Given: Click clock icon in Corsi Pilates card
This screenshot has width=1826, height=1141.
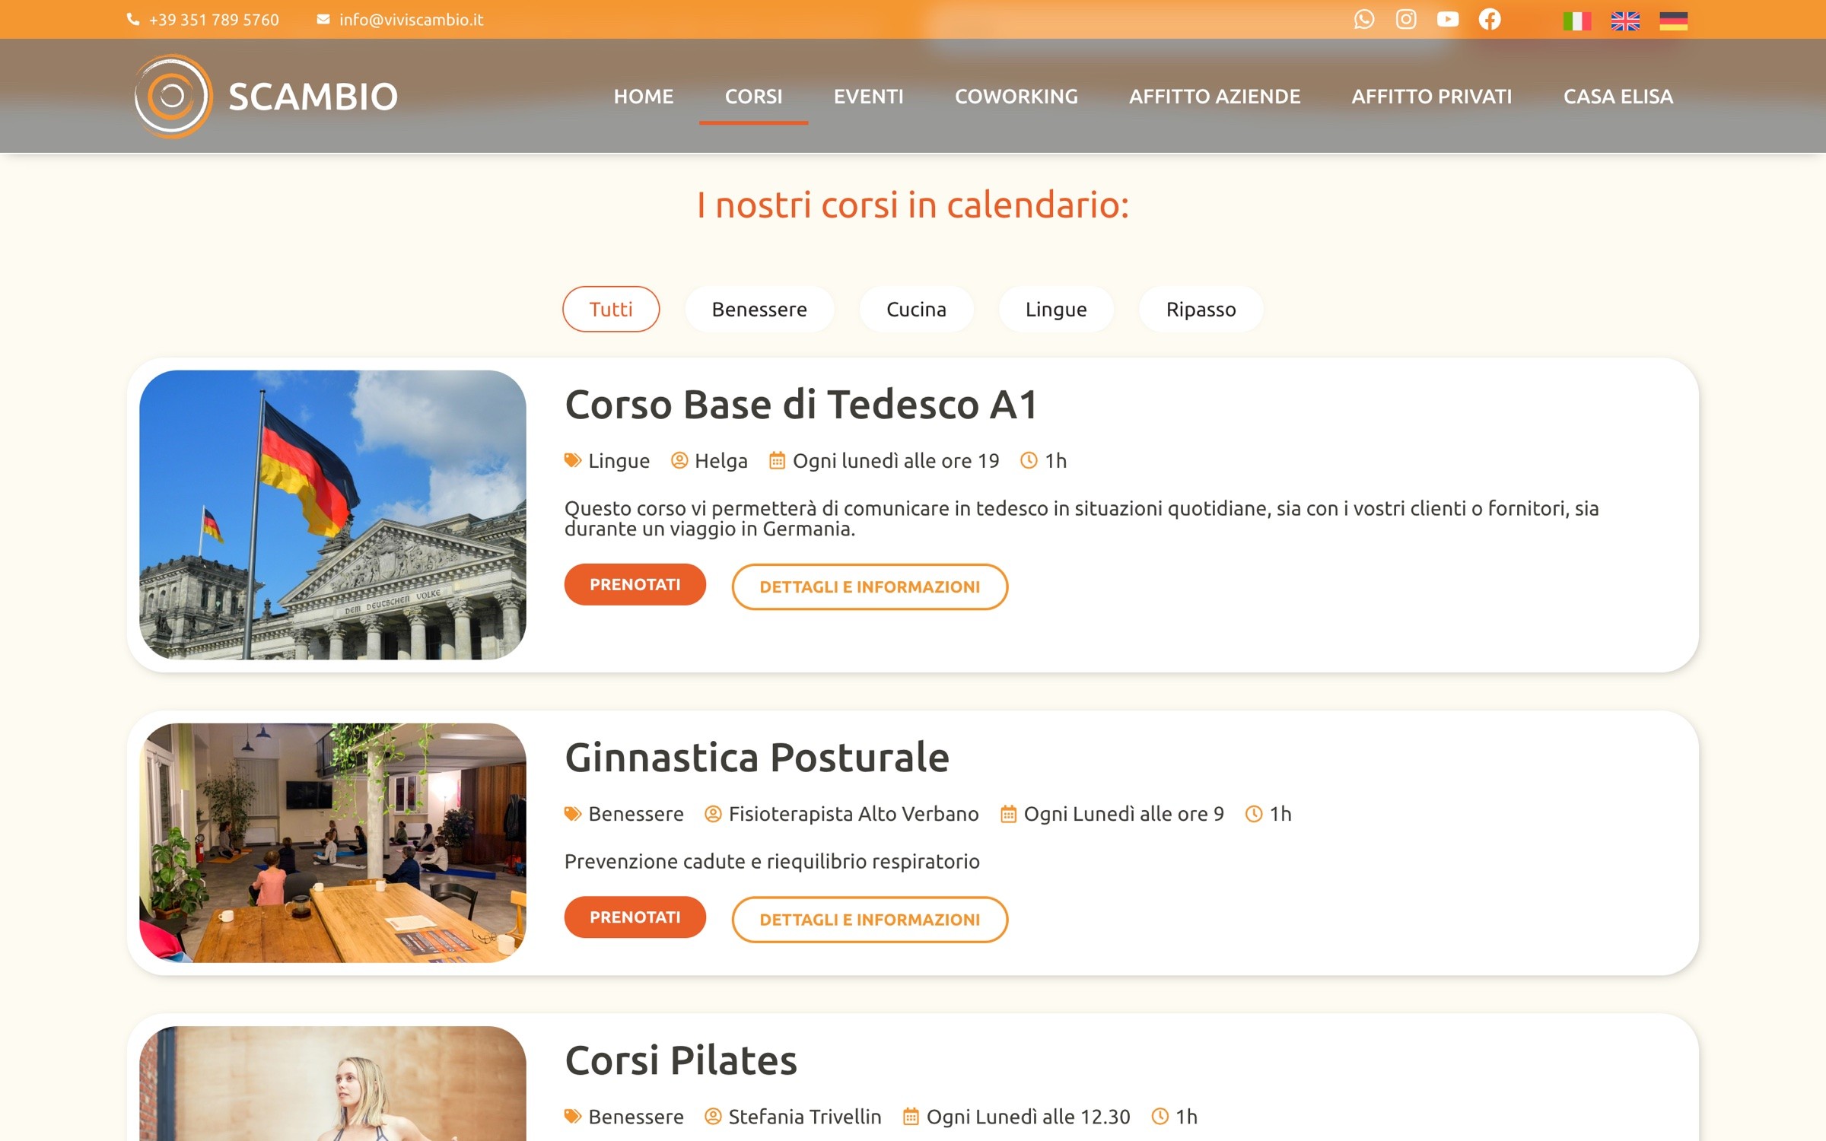Looking at the screenshot, I should 1160,1116.
